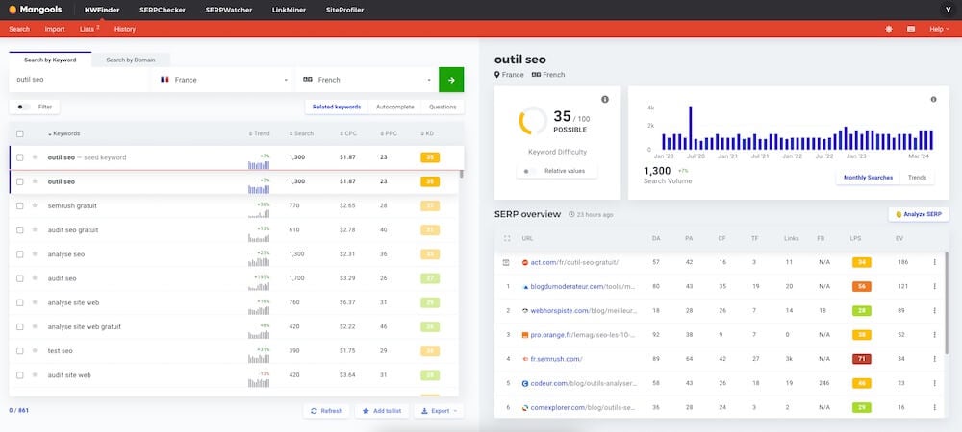Image resolution: width=962 pixels, height=432 pixels.
Task: Sort by KD column
Action: [427, 133]
